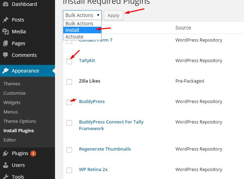Tick the TallyKit checkbox

69,61
